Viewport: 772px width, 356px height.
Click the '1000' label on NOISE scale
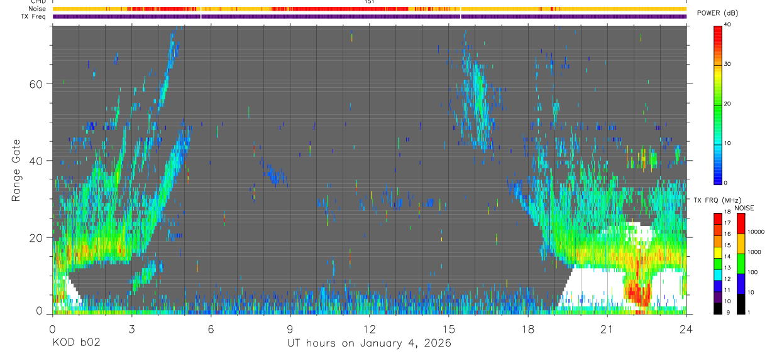pos(754,252)
